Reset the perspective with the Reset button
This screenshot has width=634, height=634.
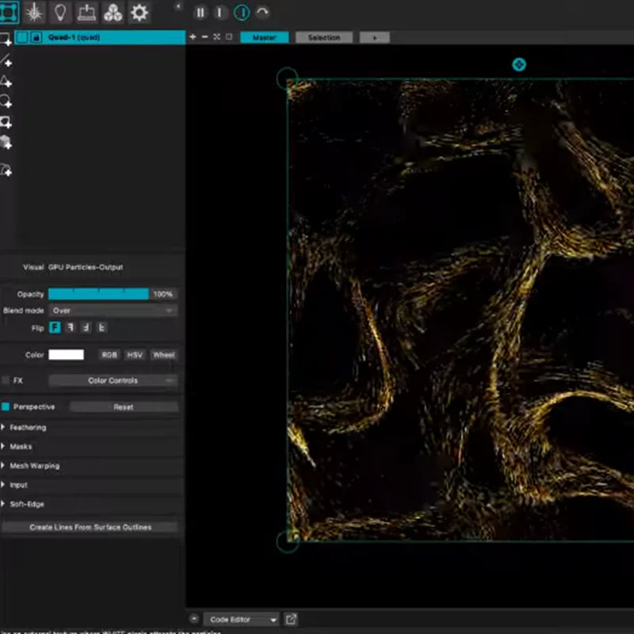(121, 407)
